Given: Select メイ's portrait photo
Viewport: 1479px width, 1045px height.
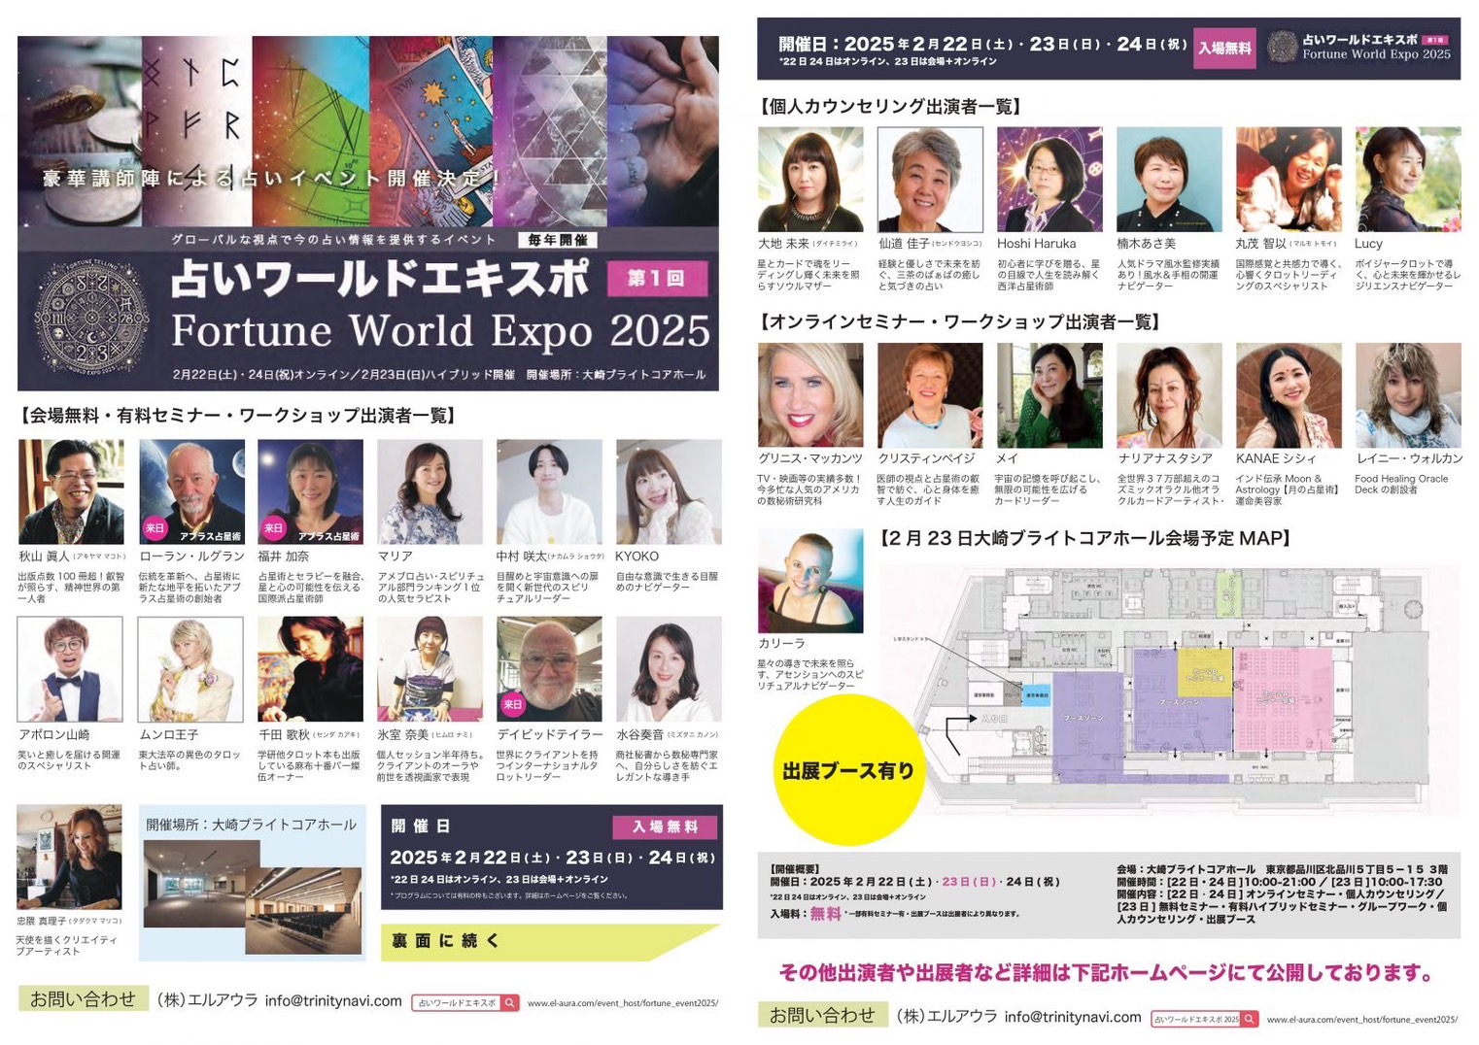Looking at the screenshot, I should coord(1049,394).
